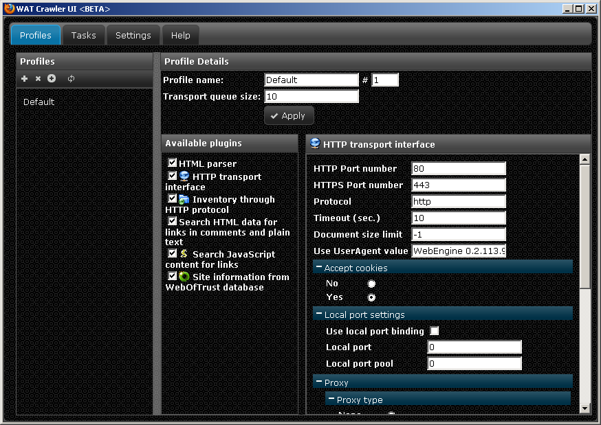Viewport: 601px width, 425px height.
Task: Click the Use UserAgent value field
Action: [x=459, y=251]
